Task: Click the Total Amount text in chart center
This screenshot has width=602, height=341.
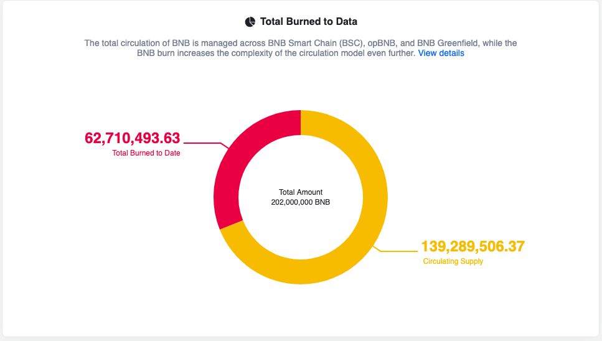Action: 301,192
